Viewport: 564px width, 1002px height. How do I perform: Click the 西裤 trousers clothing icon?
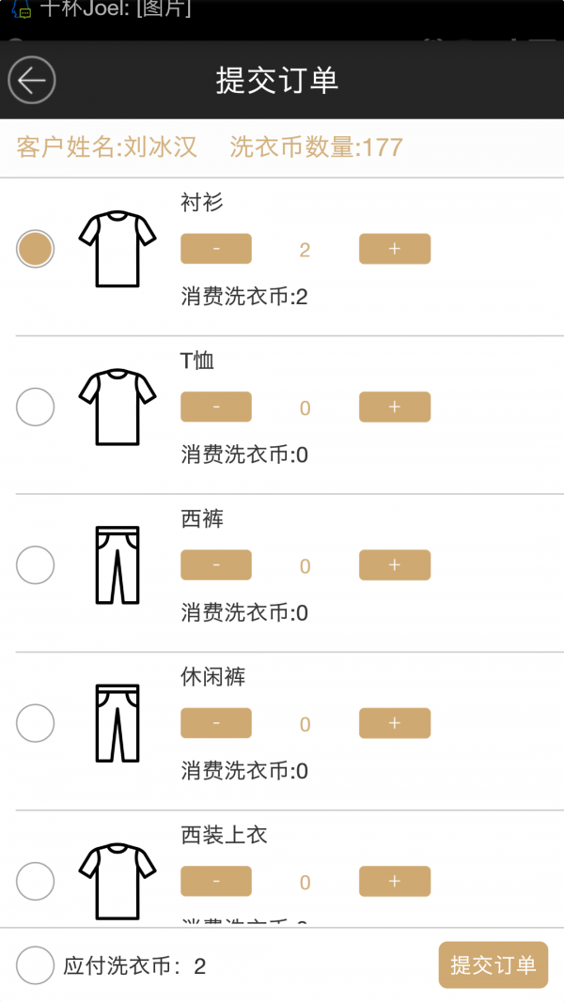116,563
